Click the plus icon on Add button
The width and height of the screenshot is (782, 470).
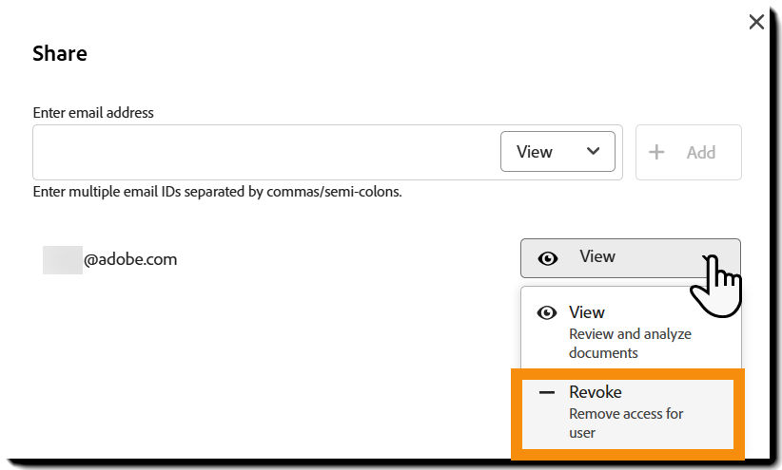click(x=656, y=152)
